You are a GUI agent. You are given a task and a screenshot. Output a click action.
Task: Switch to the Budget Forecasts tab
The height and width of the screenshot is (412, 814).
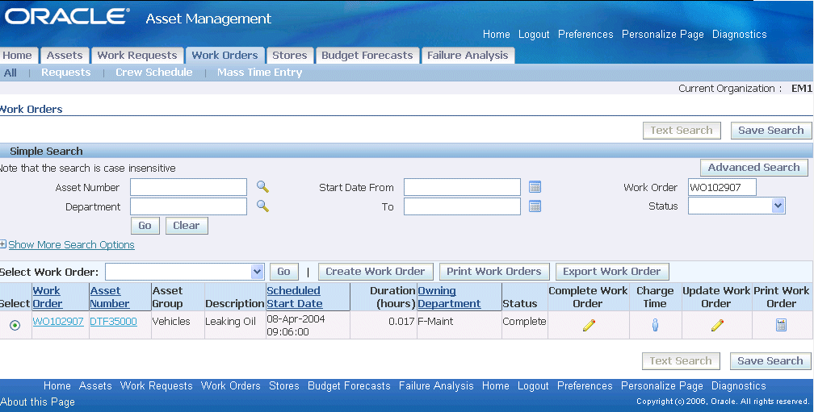coord(367,56)
